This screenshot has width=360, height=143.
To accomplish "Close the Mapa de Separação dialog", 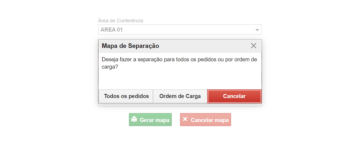I will click(x=253, y=46).
